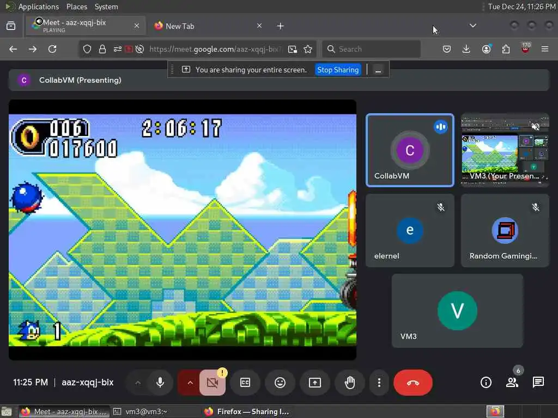Open the emoji reactions button
The width and height of the screenshot is (558, 418).
tap(280, 383)
